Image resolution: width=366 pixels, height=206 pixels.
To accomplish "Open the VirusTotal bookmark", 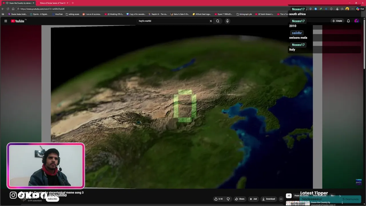I will [57, 14].
